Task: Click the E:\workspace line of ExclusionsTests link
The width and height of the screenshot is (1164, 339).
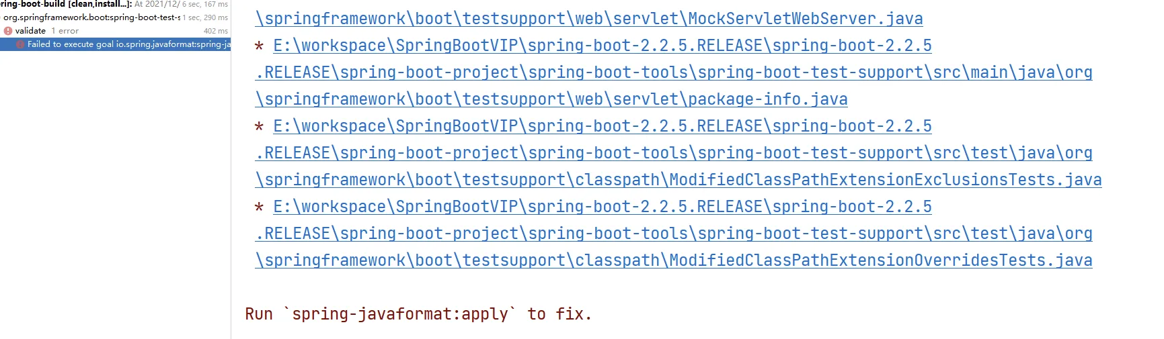Action: point(603,126)
